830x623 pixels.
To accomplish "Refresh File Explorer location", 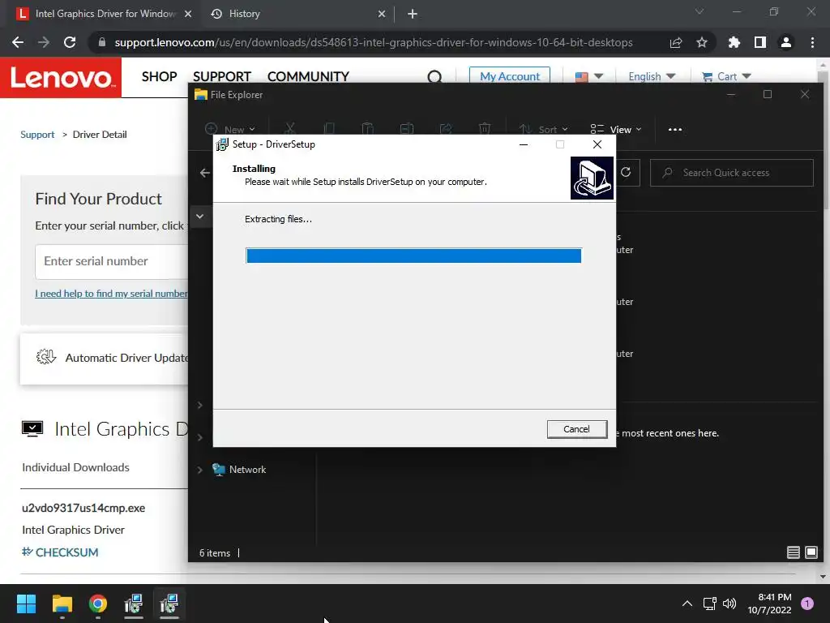I will 626,173.
